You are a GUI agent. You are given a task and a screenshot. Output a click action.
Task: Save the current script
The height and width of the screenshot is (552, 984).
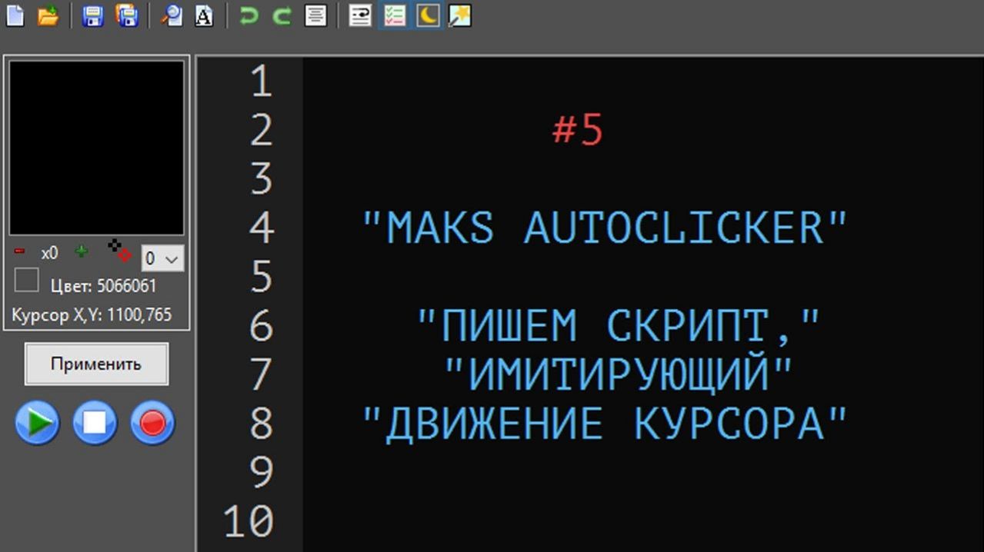[x=93, y=16]
